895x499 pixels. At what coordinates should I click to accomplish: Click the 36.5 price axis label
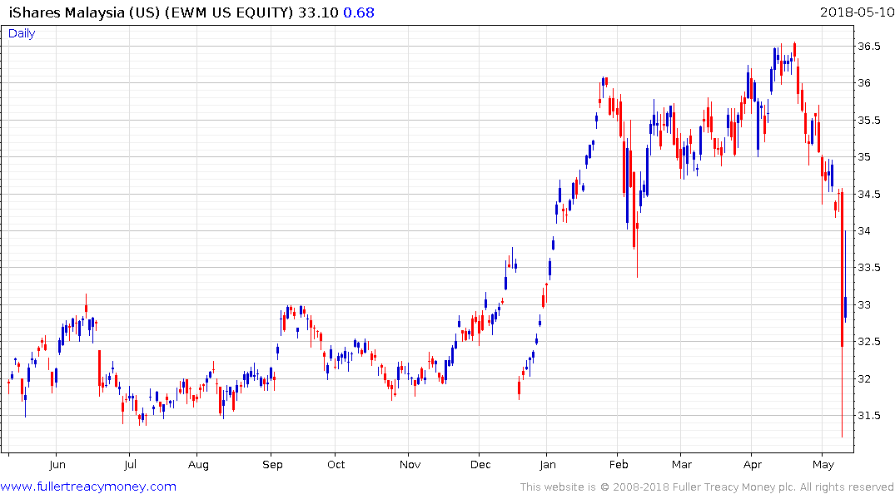pyautogui.click(x=869, y=47)
